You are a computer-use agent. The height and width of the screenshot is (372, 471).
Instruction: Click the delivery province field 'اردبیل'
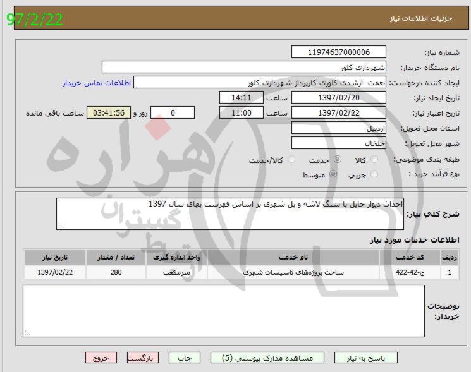point(338,128)
